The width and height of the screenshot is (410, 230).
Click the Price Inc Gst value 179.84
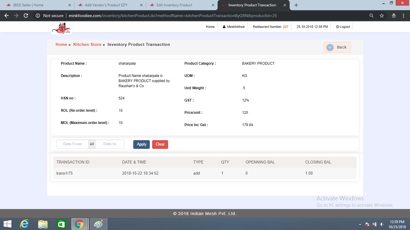[x=248, y=125]
